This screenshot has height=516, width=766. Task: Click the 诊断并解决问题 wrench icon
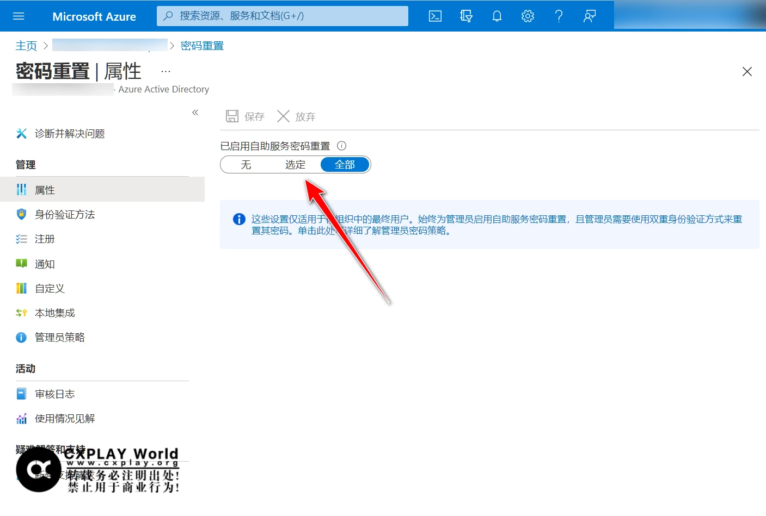21,133
